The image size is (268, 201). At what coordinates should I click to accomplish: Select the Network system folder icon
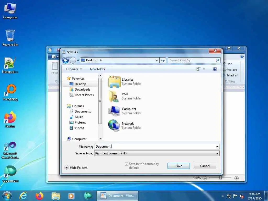pyautogui.click(x=114, y=126)
